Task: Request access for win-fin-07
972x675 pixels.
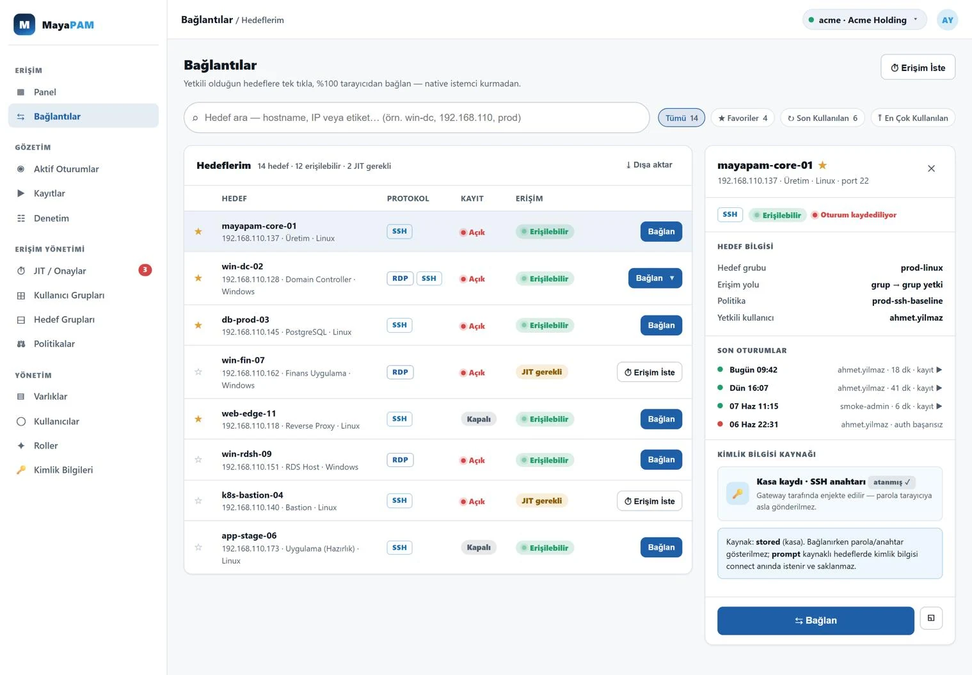Action: 649,372
